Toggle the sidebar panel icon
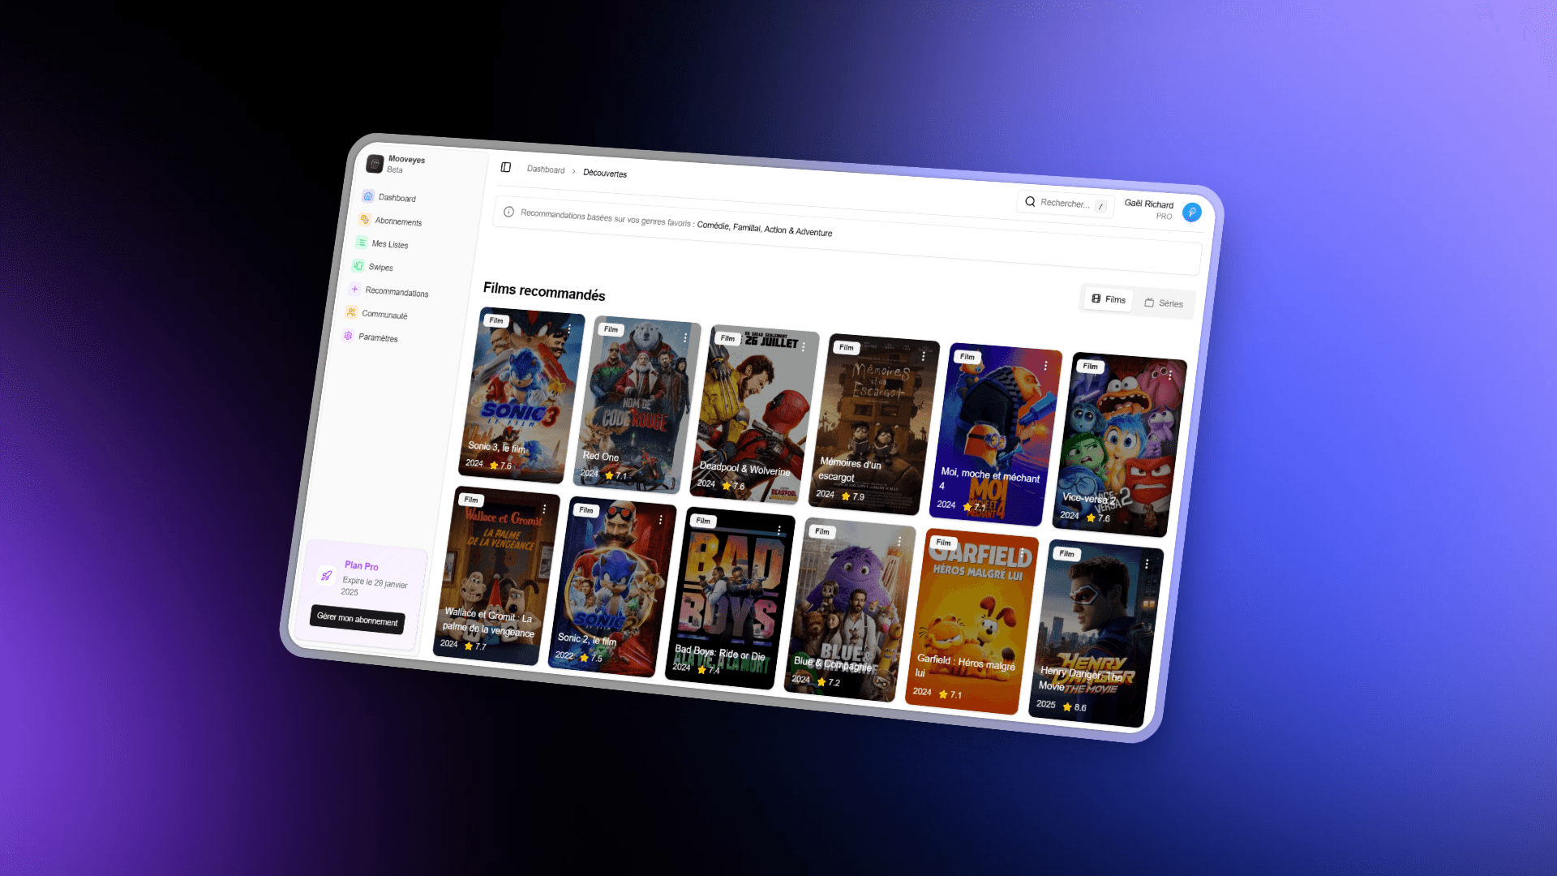The height and width of the screenshot is (876, 1557). pos(506,167)
